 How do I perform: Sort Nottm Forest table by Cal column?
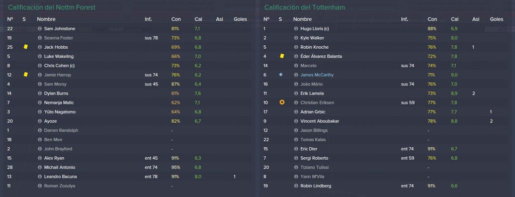(198, 20)
